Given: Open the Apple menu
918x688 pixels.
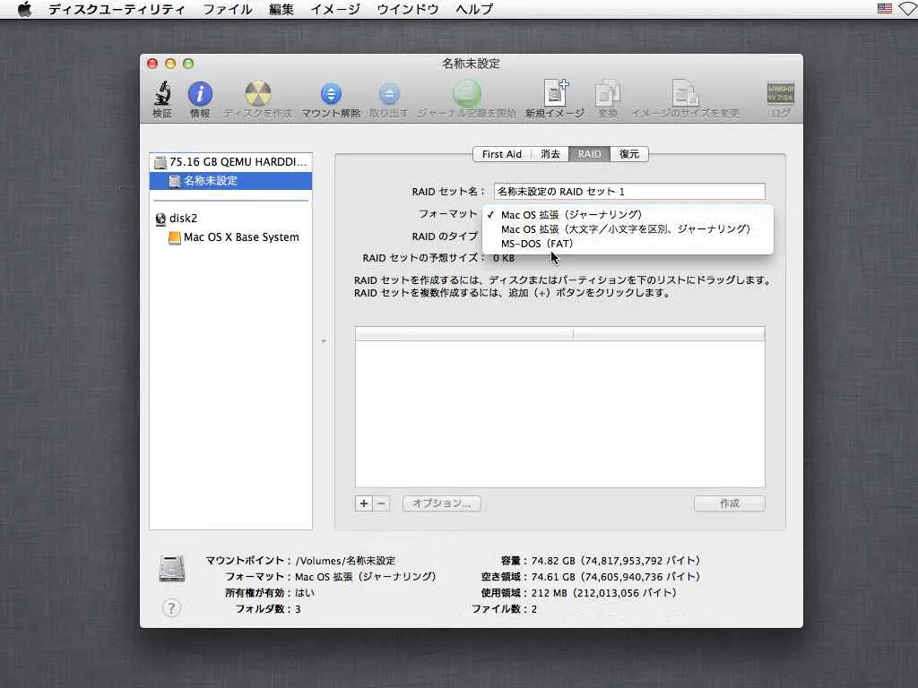Looking at the screenshot, I should pos(24,9).
